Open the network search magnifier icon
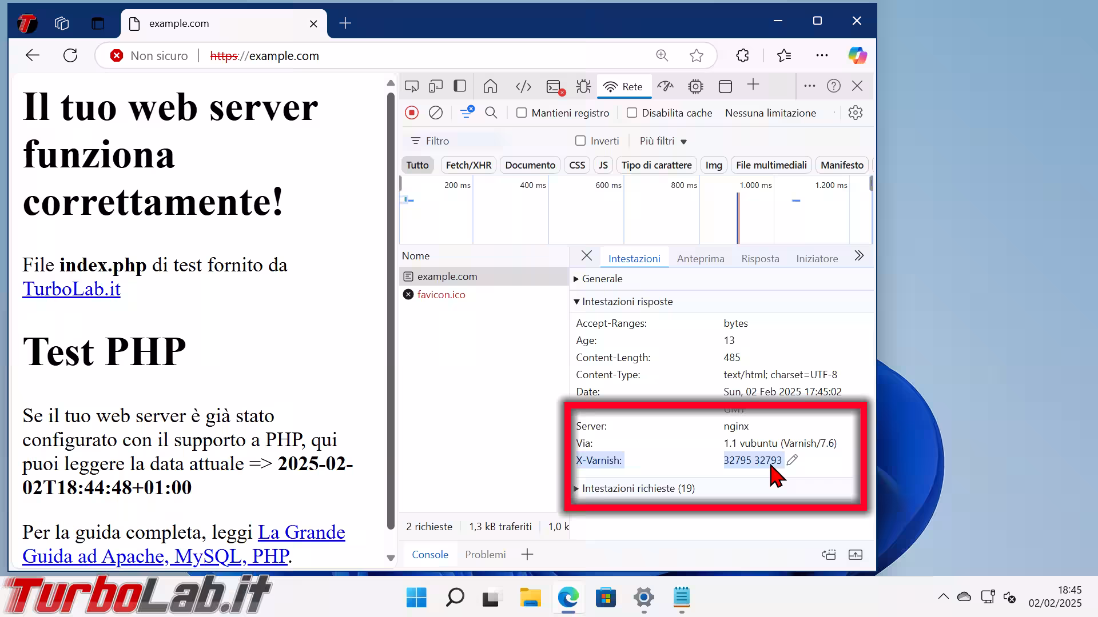This screenshot has height=617, width=1098. click(491, 113)
